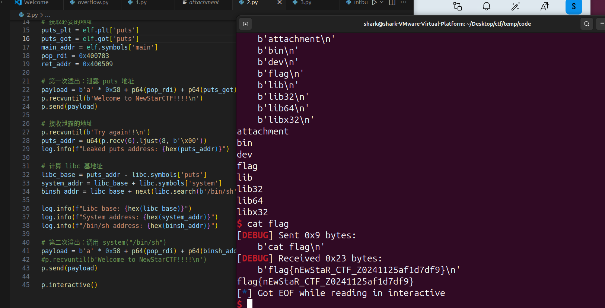Click the breadcrumb ellipsis symbol
605x308 pixels.
click(x=48, y=15)
